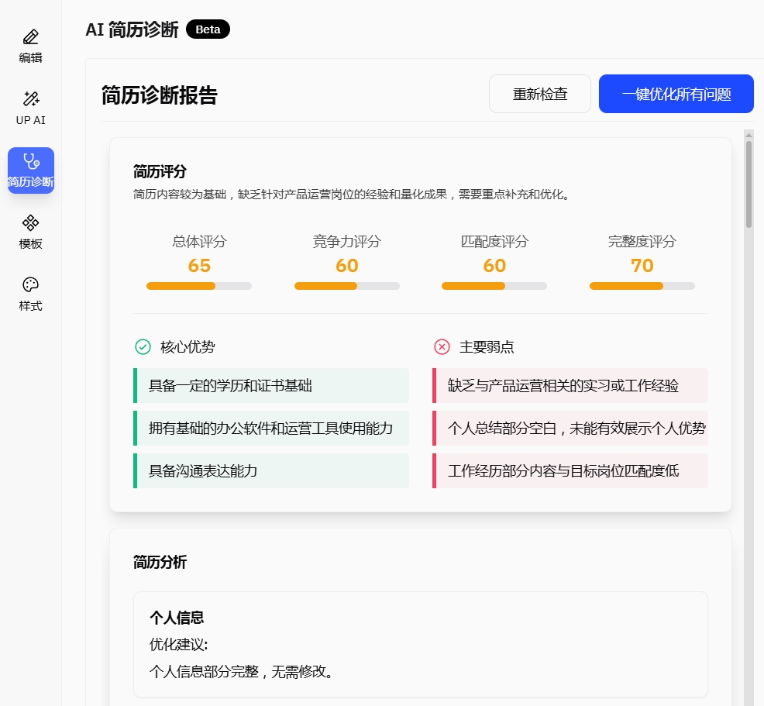This screenshot has width=764, height=706.
Task: Select strength item 具备一定的学历和证书基础
Action: [271, 385]
